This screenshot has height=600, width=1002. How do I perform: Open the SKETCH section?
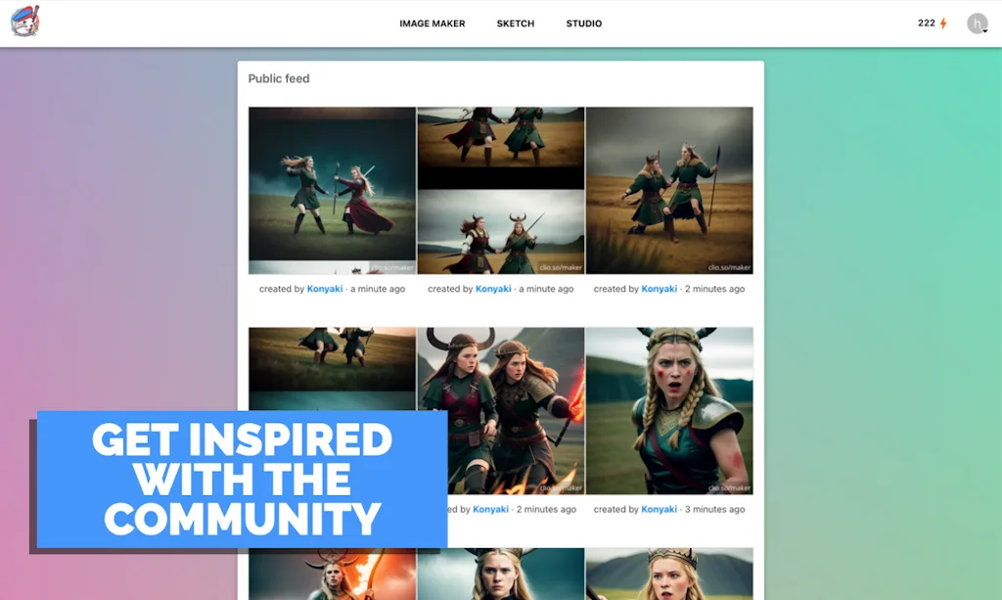(516, 23)
